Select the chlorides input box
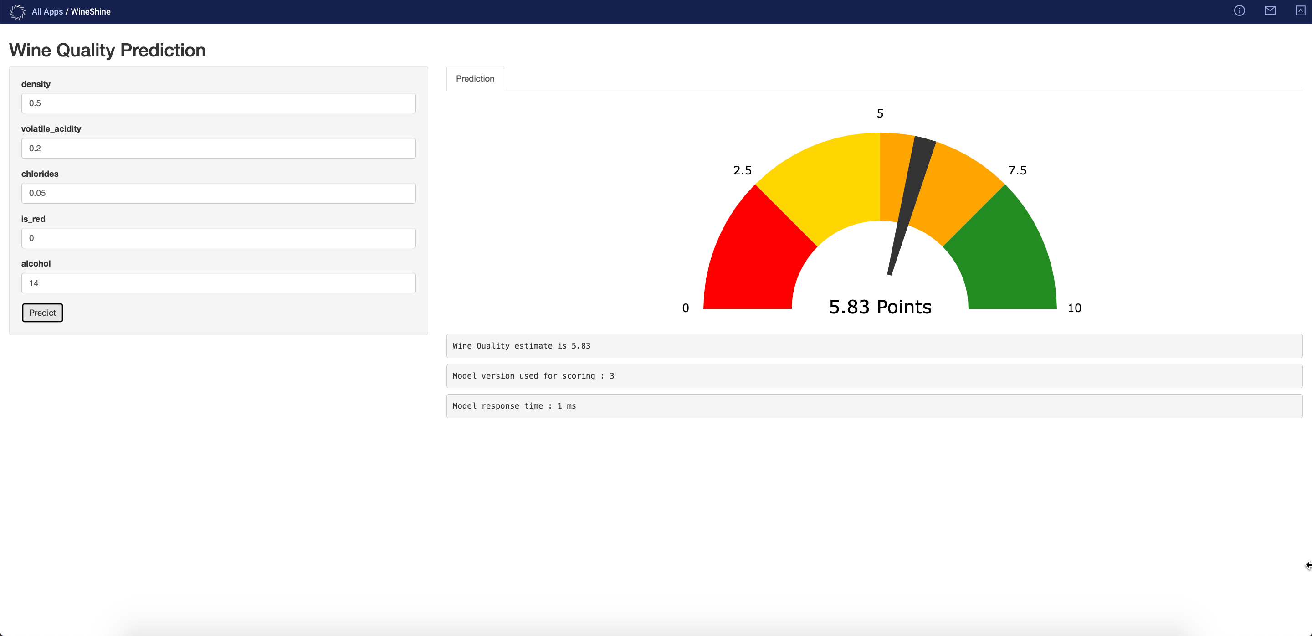This screenshot has height=636, width=1312. coord(218,193)
